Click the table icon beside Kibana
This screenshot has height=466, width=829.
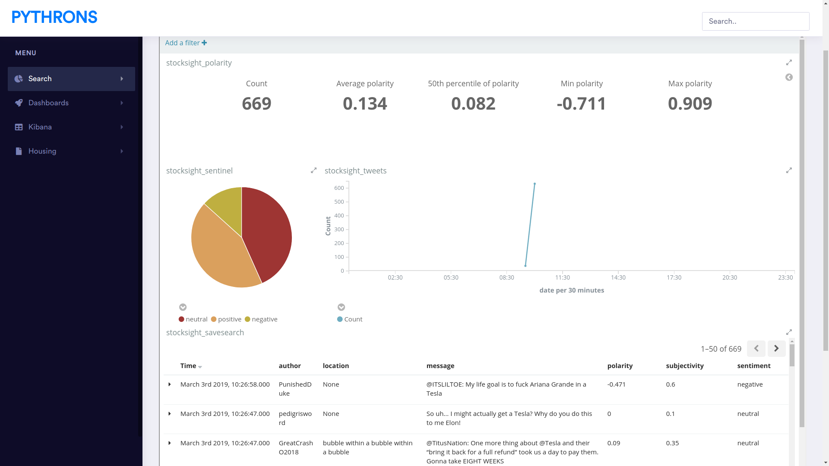pos(19,127)
